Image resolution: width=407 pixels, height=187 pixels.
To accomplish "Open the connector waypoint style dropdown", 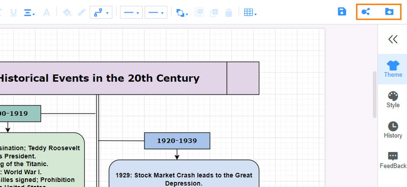I will (101, 12).
